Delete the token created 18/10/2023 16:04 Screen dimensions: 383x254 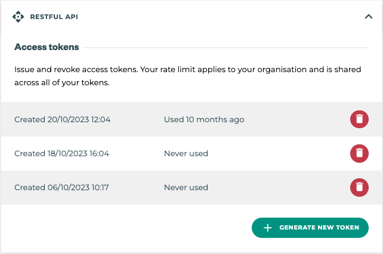point(359,153)
